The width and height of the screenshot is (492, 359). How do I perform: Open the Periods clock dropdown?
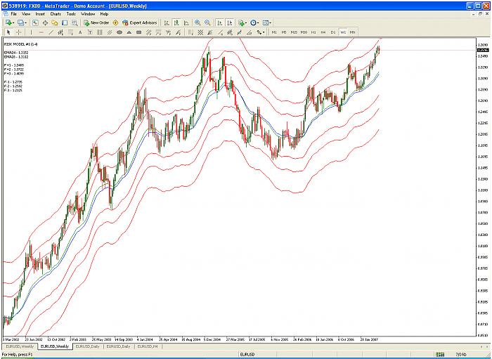tap(254, 22)
